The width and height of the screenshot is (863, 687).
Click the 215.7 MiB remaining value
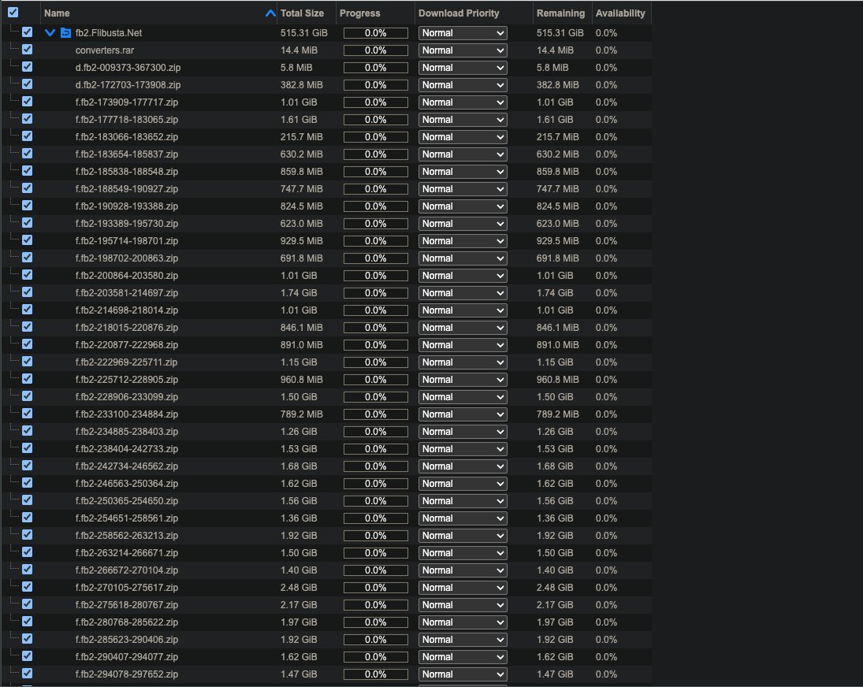click(x=557, y=137)
